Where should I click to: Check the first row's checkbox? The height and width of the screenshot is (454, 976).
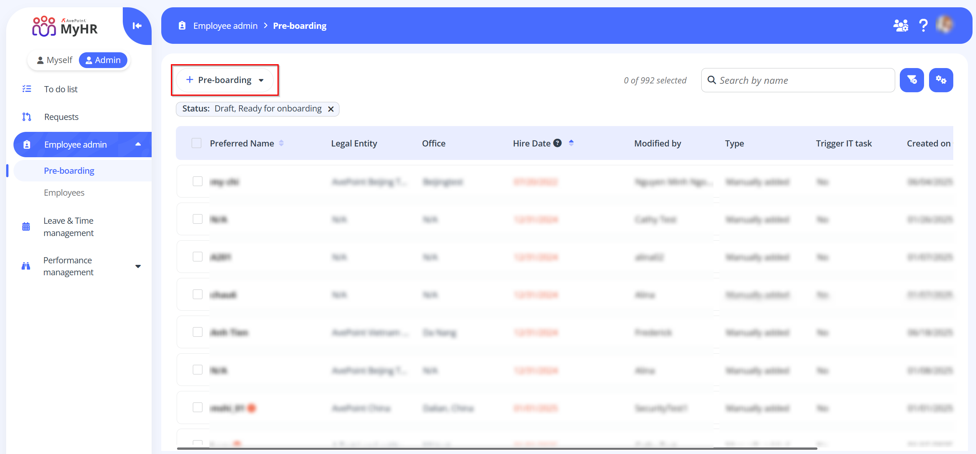(197, 181)
